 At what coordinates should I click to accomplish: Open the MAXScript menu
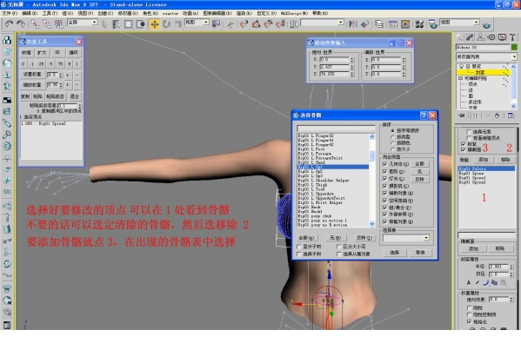pos(294,14)
